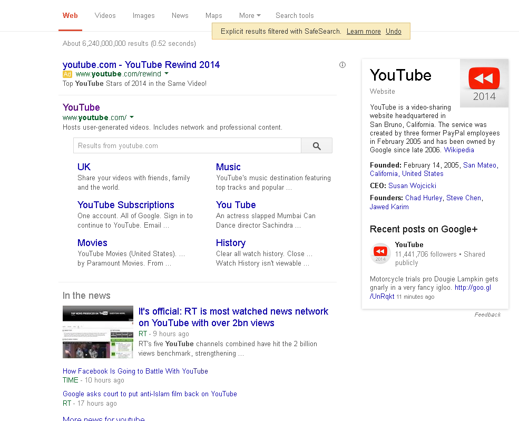The height and width of the screenshot is (421, 519).
Task: Click the site search magnifier button
Action: (x=317, y=145)
